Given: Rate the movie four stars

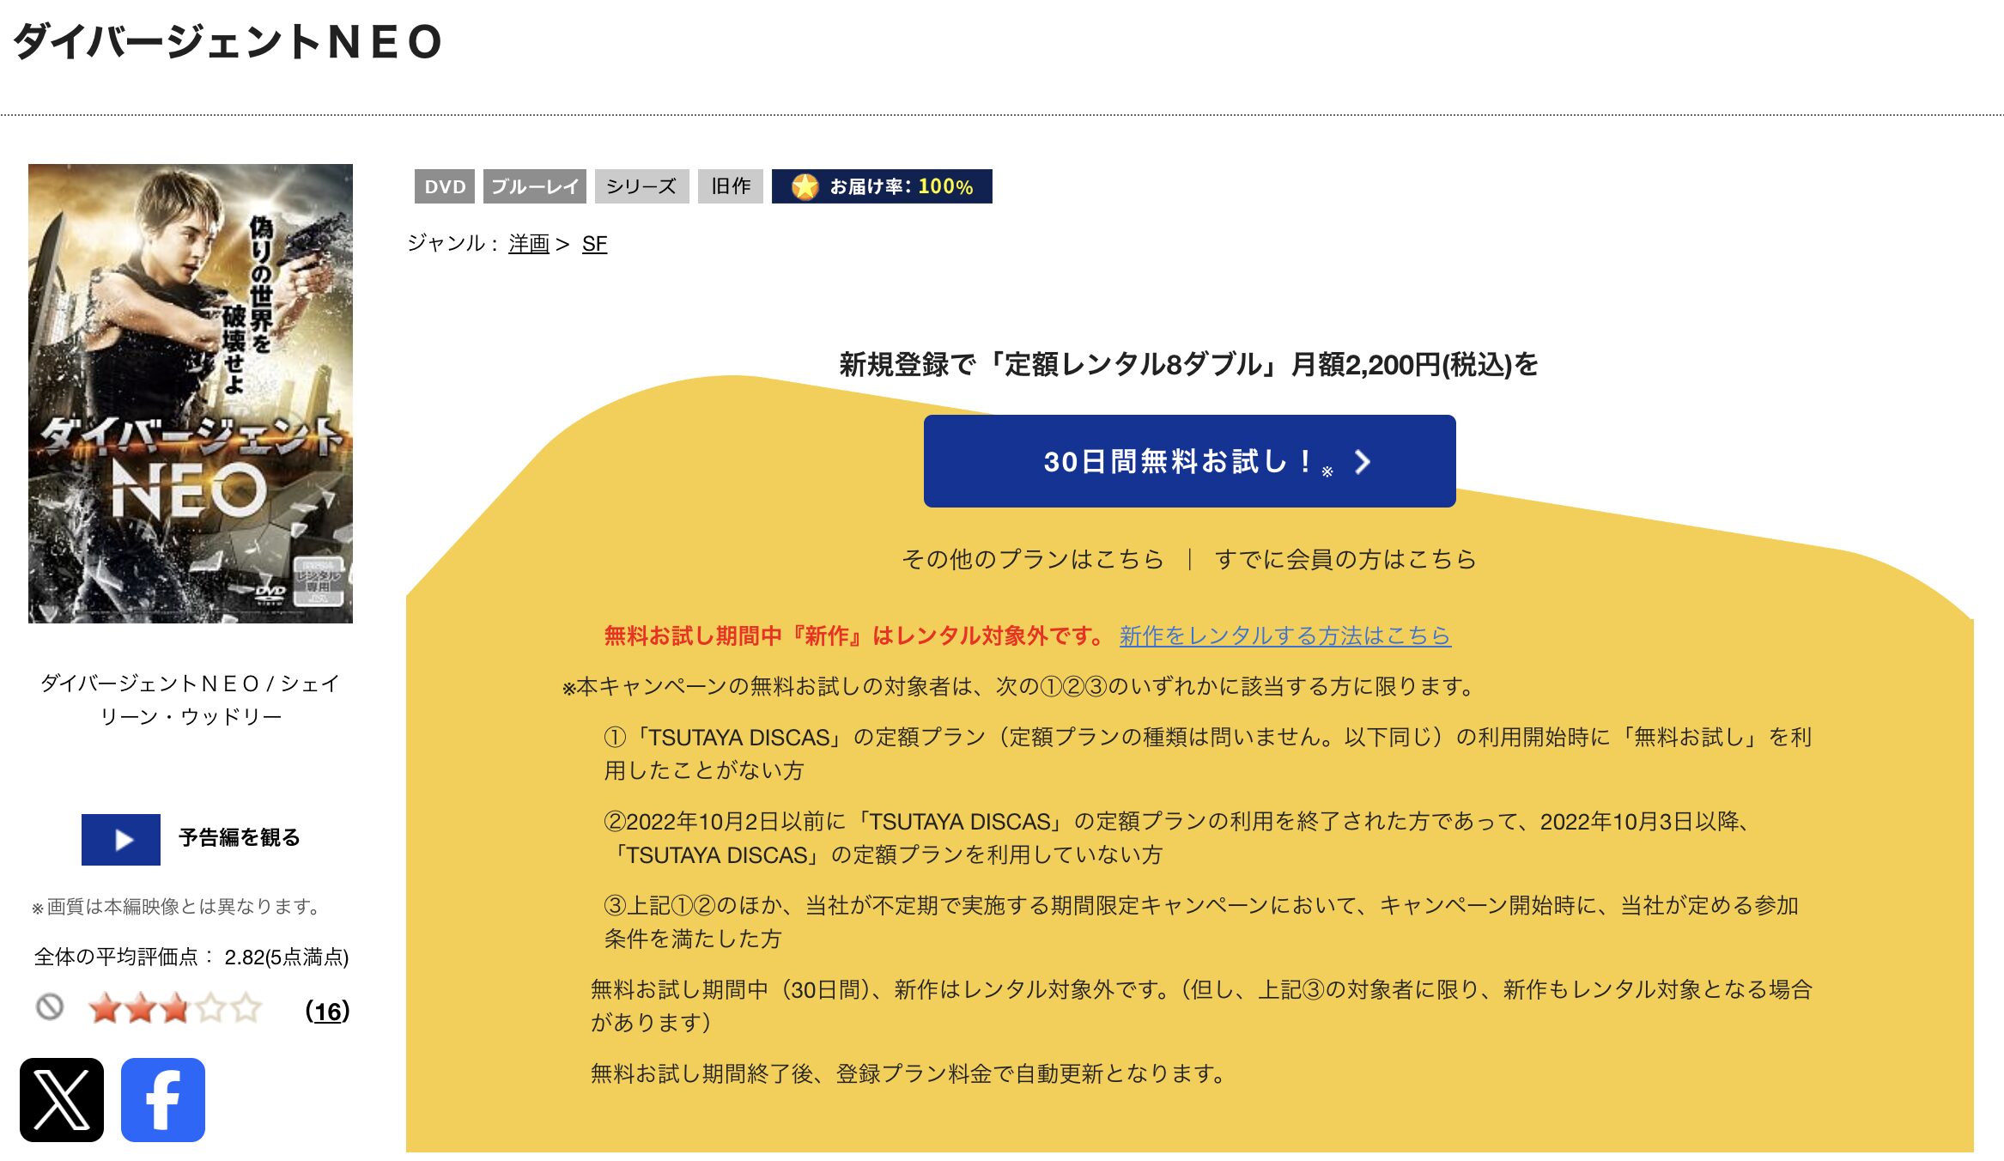Looking at the screenshot, I should (210, 1008).
